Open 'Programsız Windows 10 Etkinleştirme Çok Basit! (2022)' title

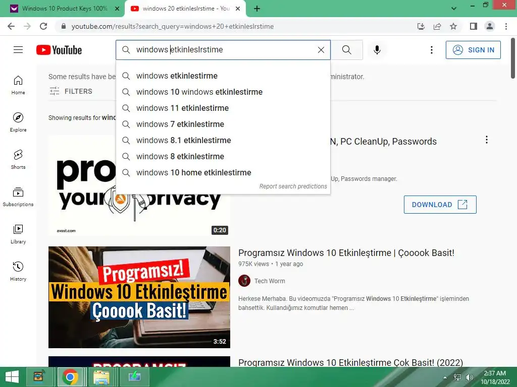coord(350,362)
